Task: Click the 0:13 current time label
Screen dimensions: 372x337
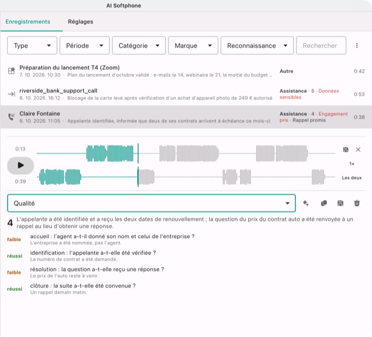Action: tap(20, 148)
